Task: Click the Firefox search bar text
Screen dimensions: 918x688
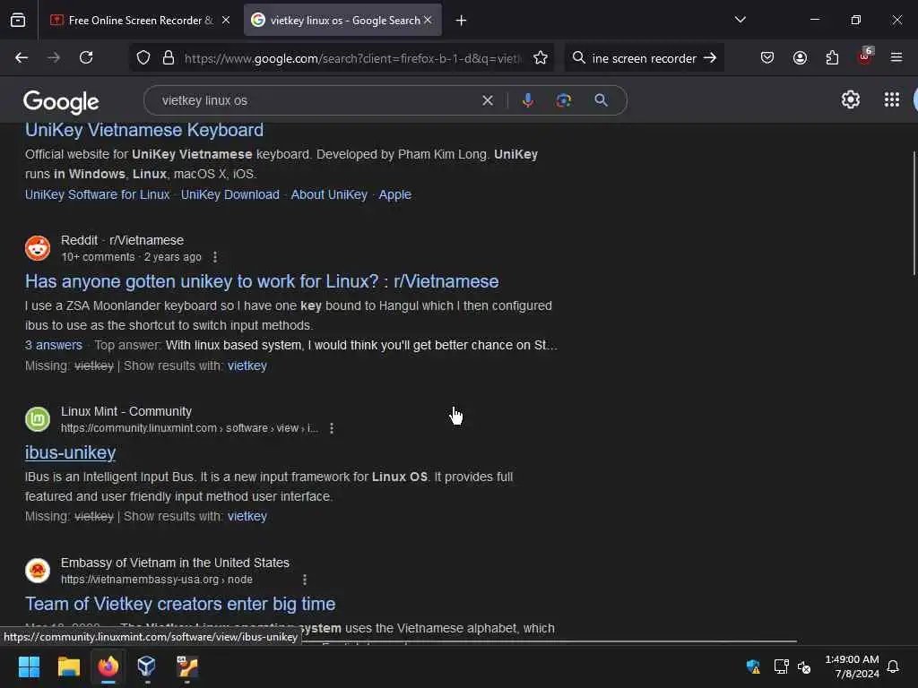Action: coord(644,58)
